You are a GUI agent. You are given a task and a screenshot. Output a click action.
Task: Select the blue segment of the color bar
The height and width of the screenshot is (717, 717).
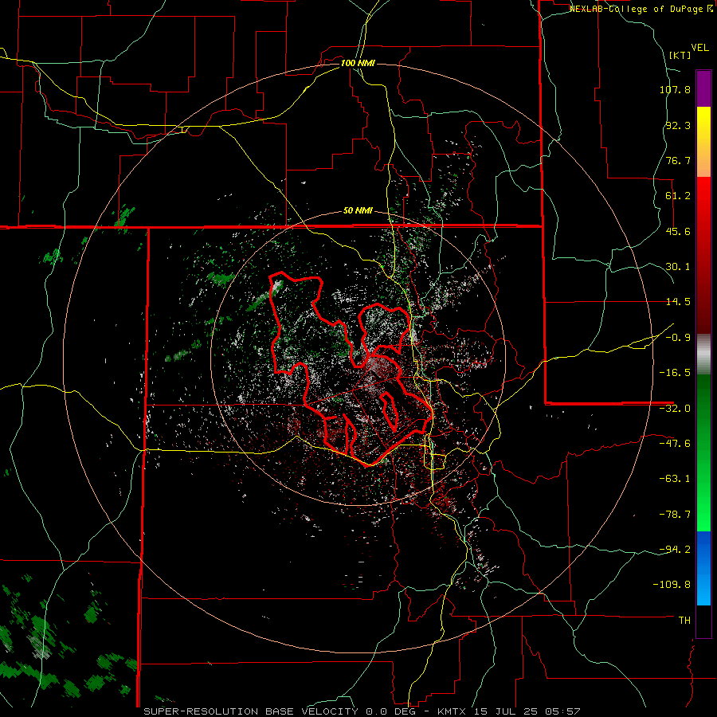tap(703, 568)
